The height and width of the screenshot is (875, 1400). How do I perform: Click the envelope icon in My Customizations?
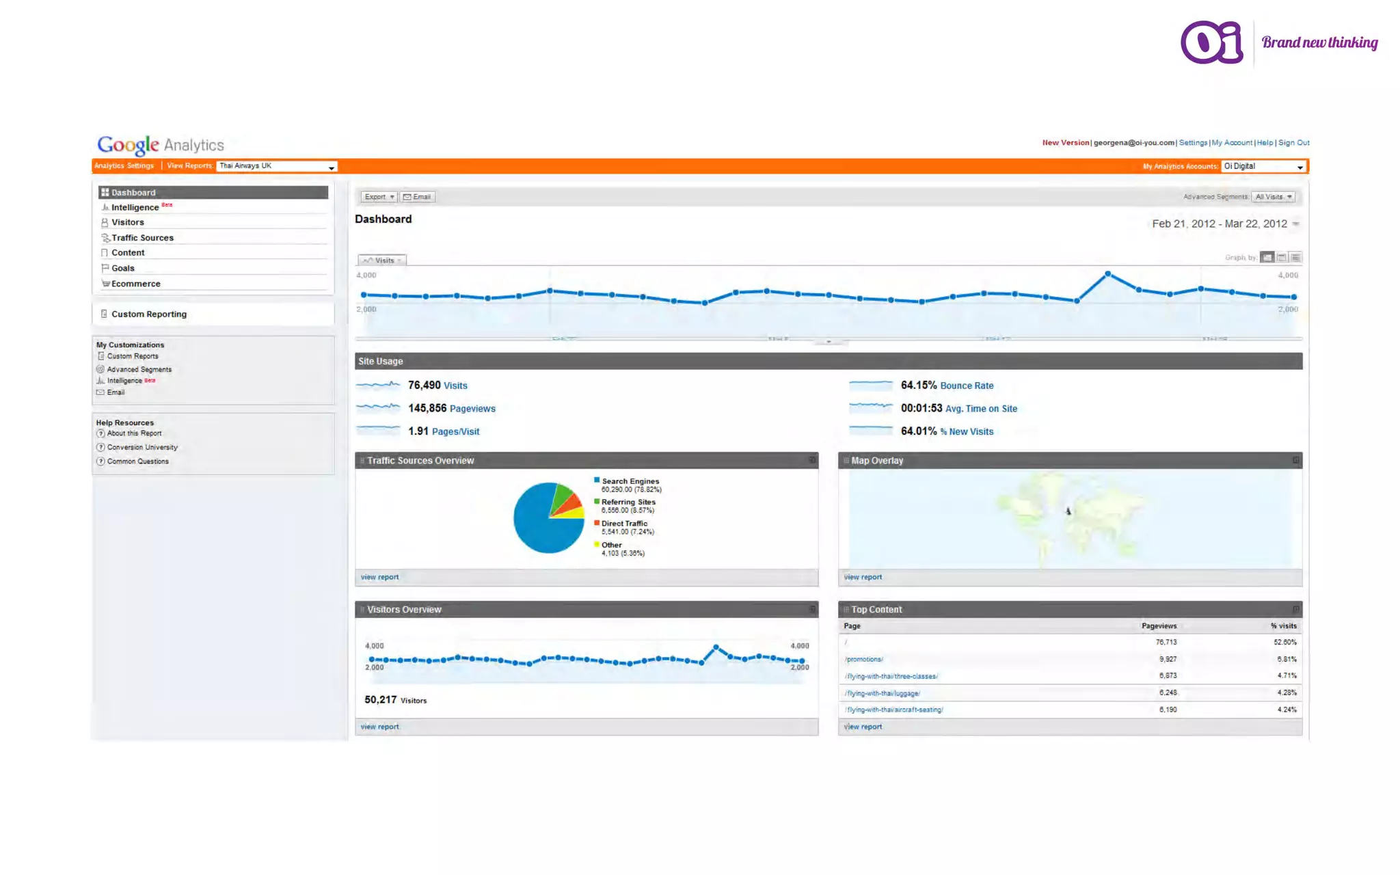coord(100,392)
